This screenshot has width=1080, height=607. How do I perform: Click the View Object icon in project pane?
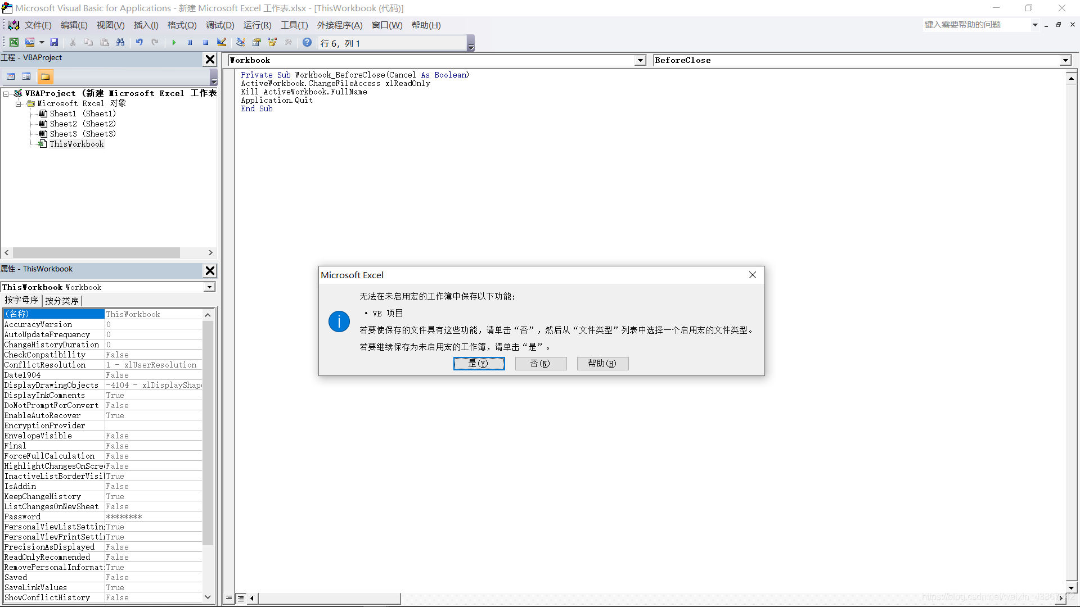pos(26,76)
